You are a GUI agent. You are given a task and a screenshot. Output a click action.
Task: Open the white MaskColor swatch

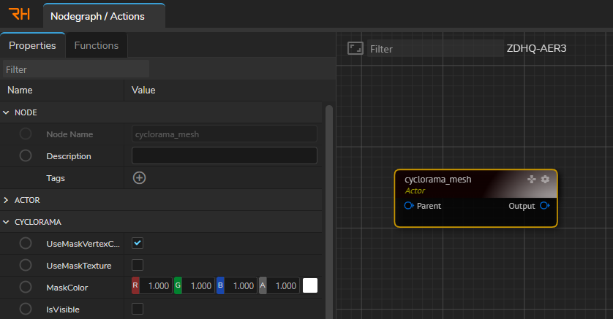click(x=310, y=286)
